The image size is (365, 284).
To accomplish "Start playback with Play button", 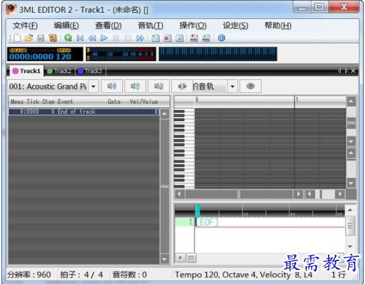I will coord(104,38).
